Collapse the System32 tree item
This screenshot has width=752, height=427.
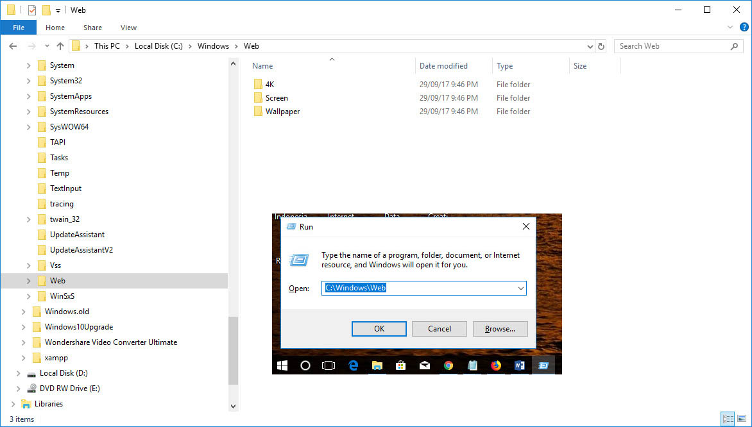pyautogui.click(x=28, y=80)
